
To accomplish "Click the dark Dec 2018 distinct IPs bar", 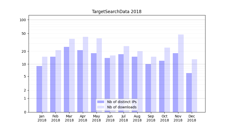I will (x=189, y=92).
